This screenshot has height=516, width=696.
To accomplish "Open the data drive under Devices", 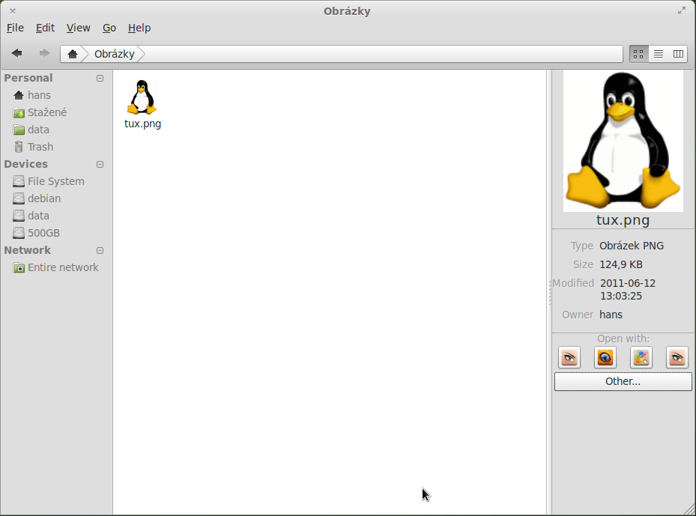I will coord(31,216).
